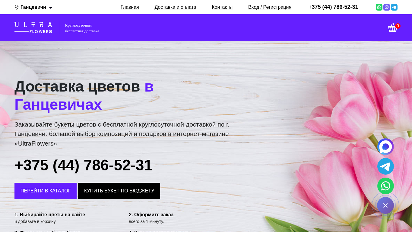Click КУПИТЬ БУКЕТ ПО БЮДЖЕТУ button

click(119, 191)
